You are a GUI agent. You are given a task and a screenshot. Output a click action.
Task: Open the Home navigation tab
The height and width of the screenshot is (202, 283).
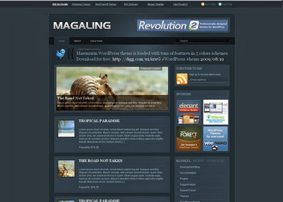coord(61,41)
